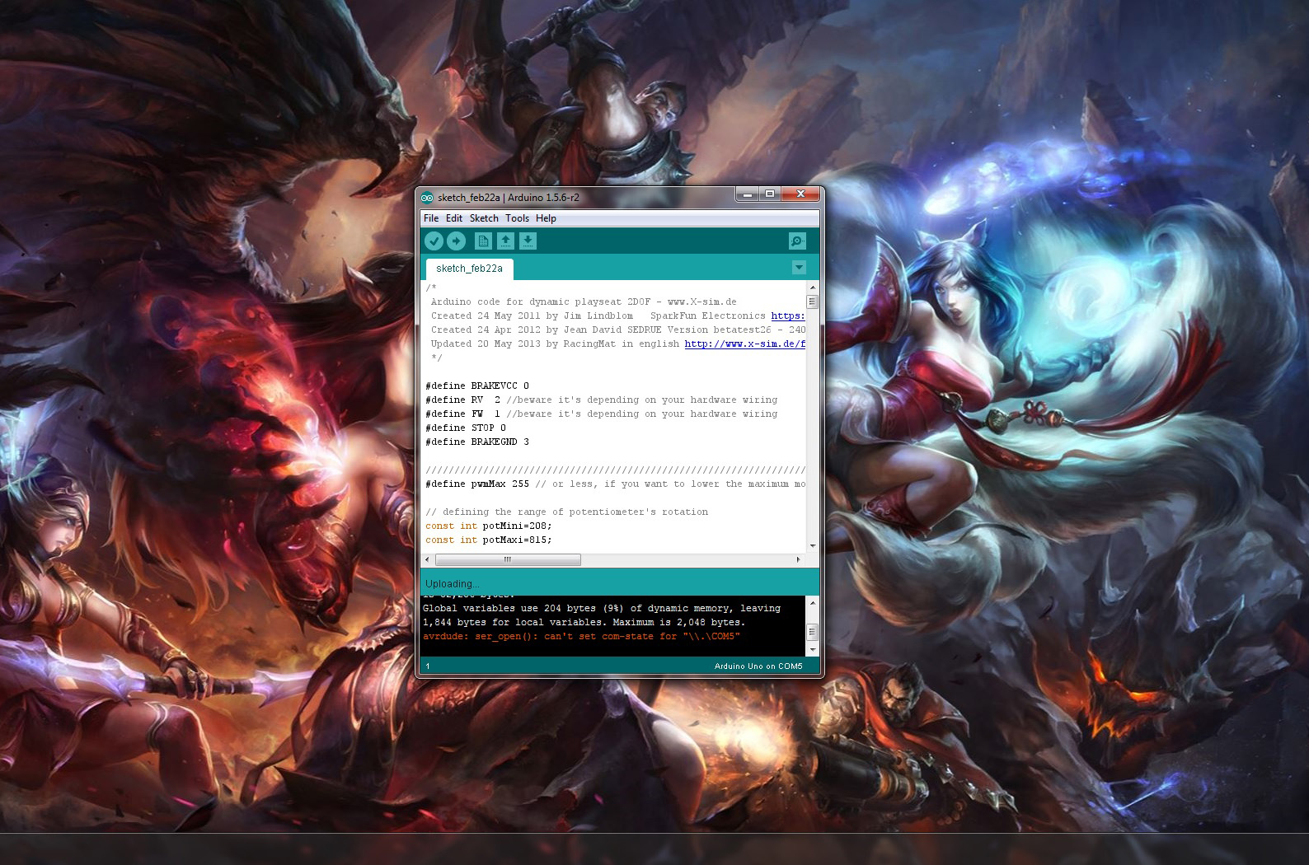Click 'Global variables use 204 bytes' line
The width and height of the screenshot is (1309, 865).
[601, 608]
